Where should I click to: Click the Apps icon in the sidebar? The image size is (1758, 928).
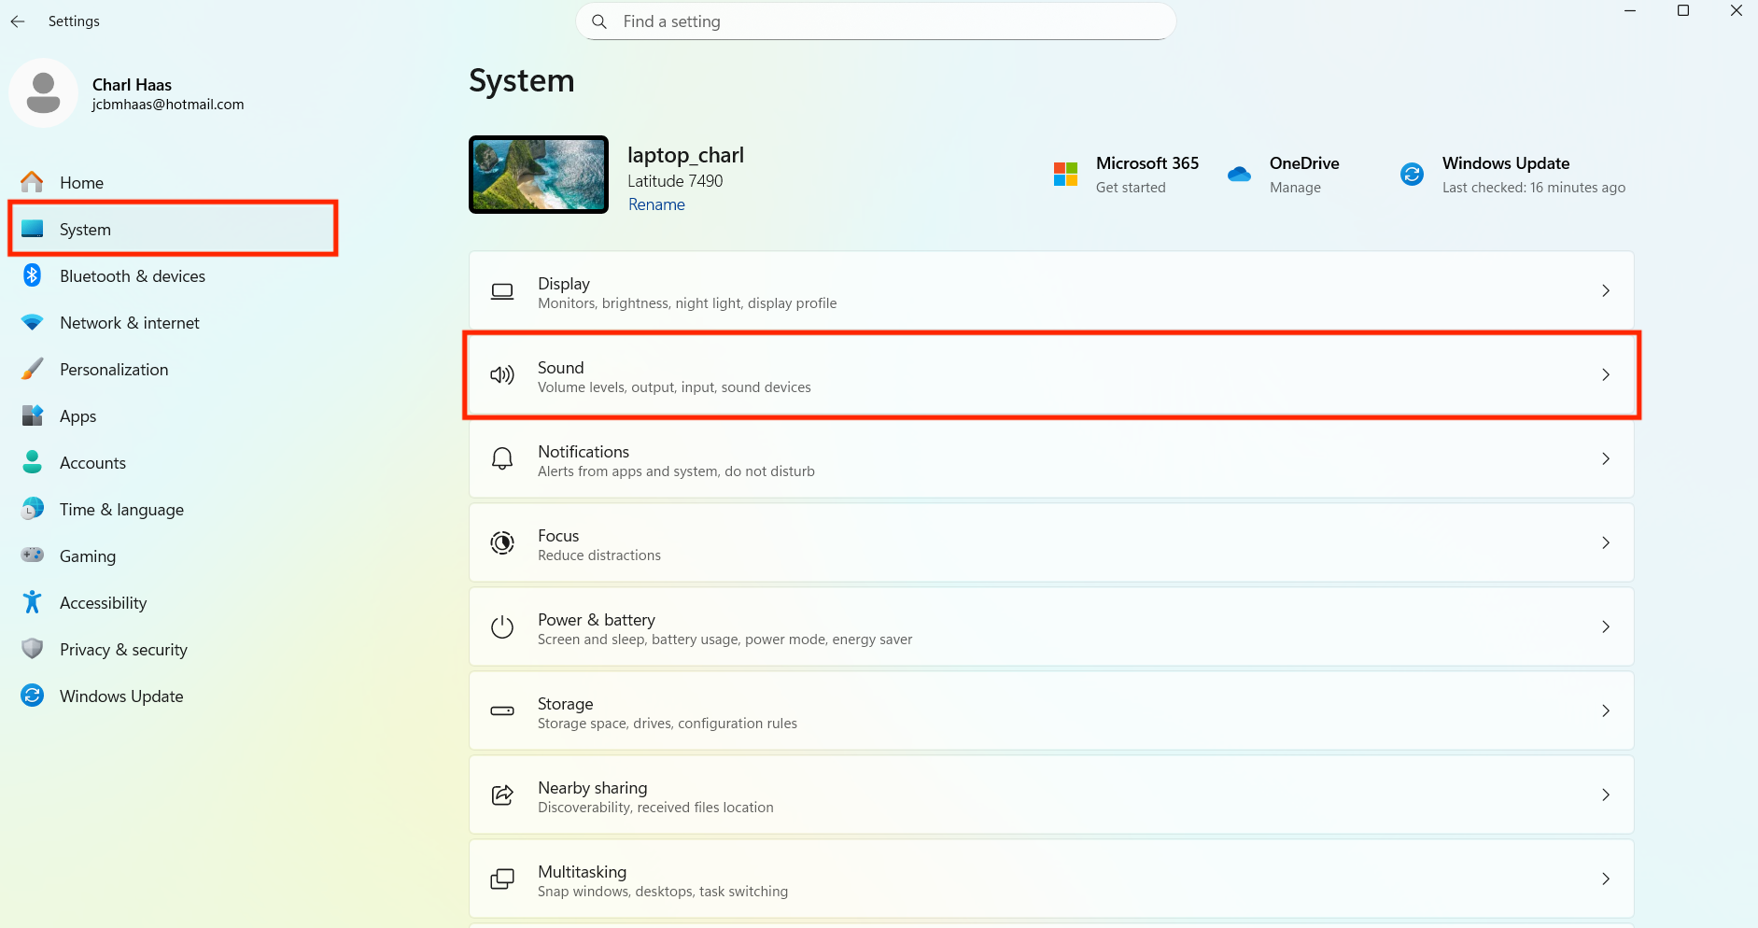32,415
